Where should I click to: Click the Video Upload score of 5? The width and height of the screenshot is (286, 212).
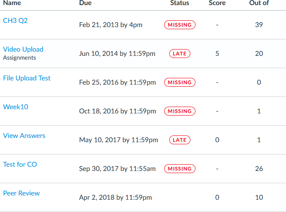click(x=217, y=54)
